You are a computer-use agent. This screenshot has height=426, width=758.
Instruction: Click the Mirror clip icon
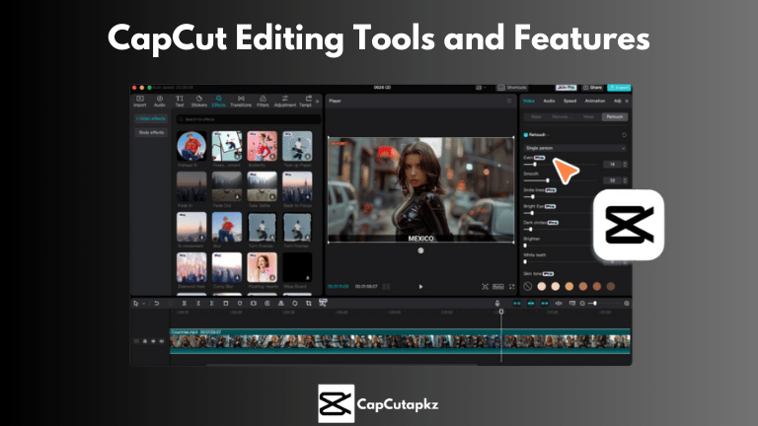(281, 304)
